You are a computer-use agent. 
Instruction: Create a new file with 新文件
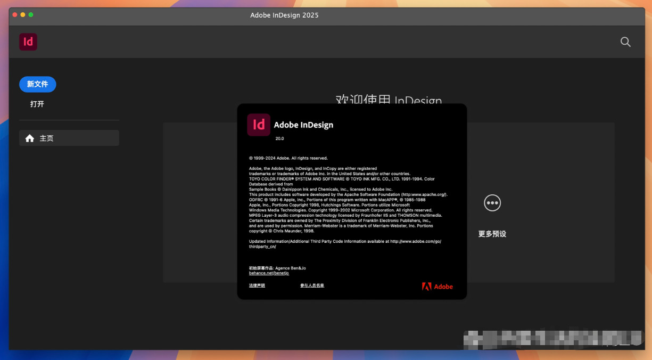click(38, 84)
